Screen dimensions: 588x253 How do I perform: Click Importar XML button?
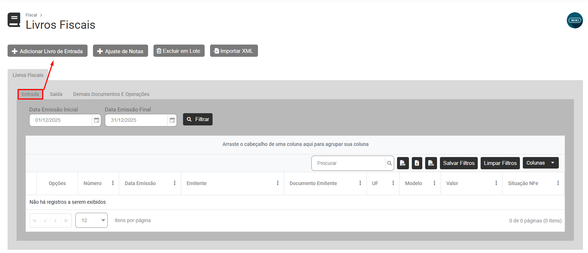(234, 51)
